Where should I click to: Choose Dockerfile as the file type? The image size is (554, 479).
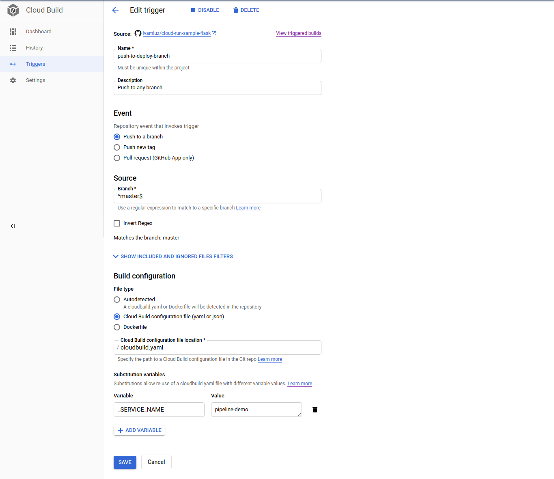pyautogui.click(x=117, y=327)
